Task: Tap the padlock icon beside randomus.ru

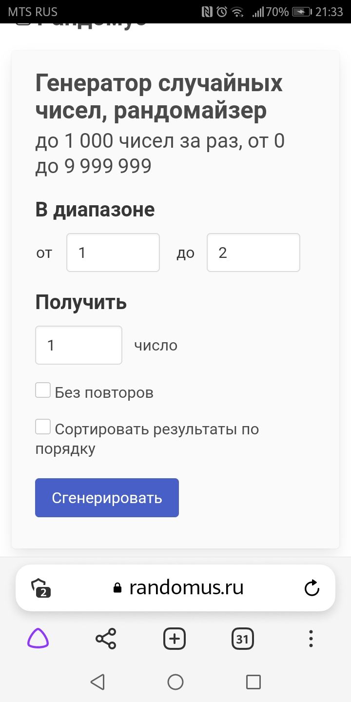Action: (117, 588)
